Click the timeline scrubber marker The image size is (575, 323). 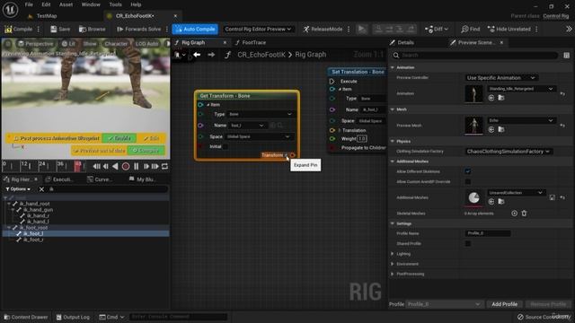pos(78,165)
